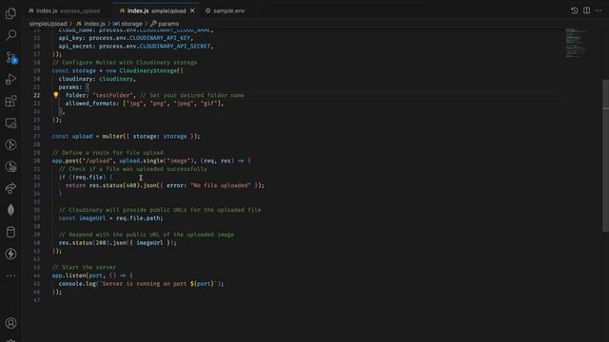The width and height of the screenshot is (609, 342).
Task: Click CLOUDINARY_API_SECRET environment variable
Action: (x=175, y=47)
